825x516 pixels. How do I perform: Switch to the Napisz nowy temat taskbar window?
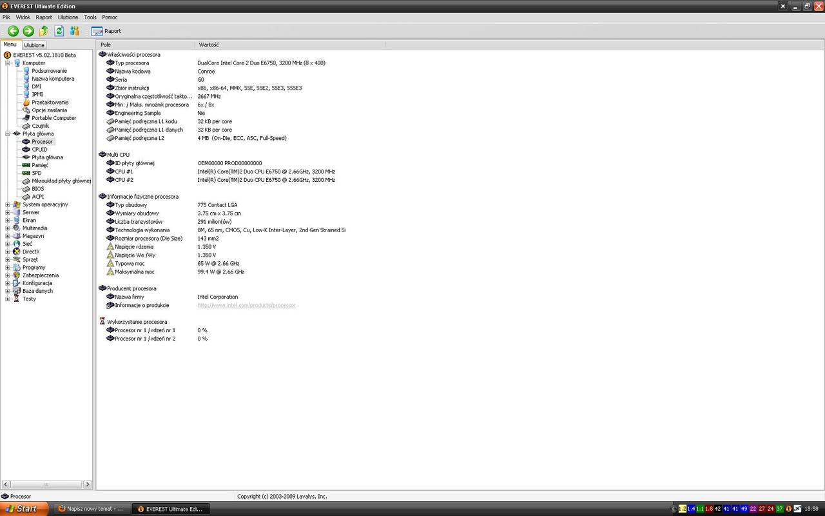tap(91, 508)
